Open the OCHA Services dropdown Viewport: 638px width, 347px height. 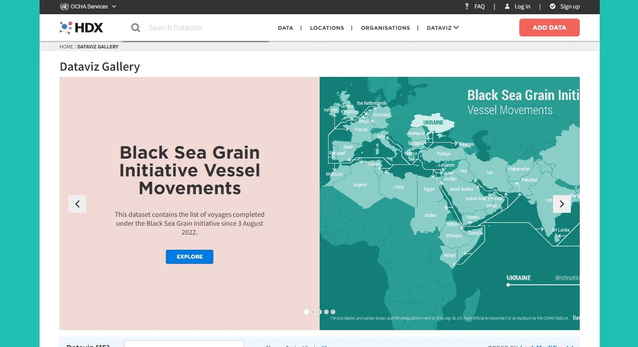(x=88, y=6)
